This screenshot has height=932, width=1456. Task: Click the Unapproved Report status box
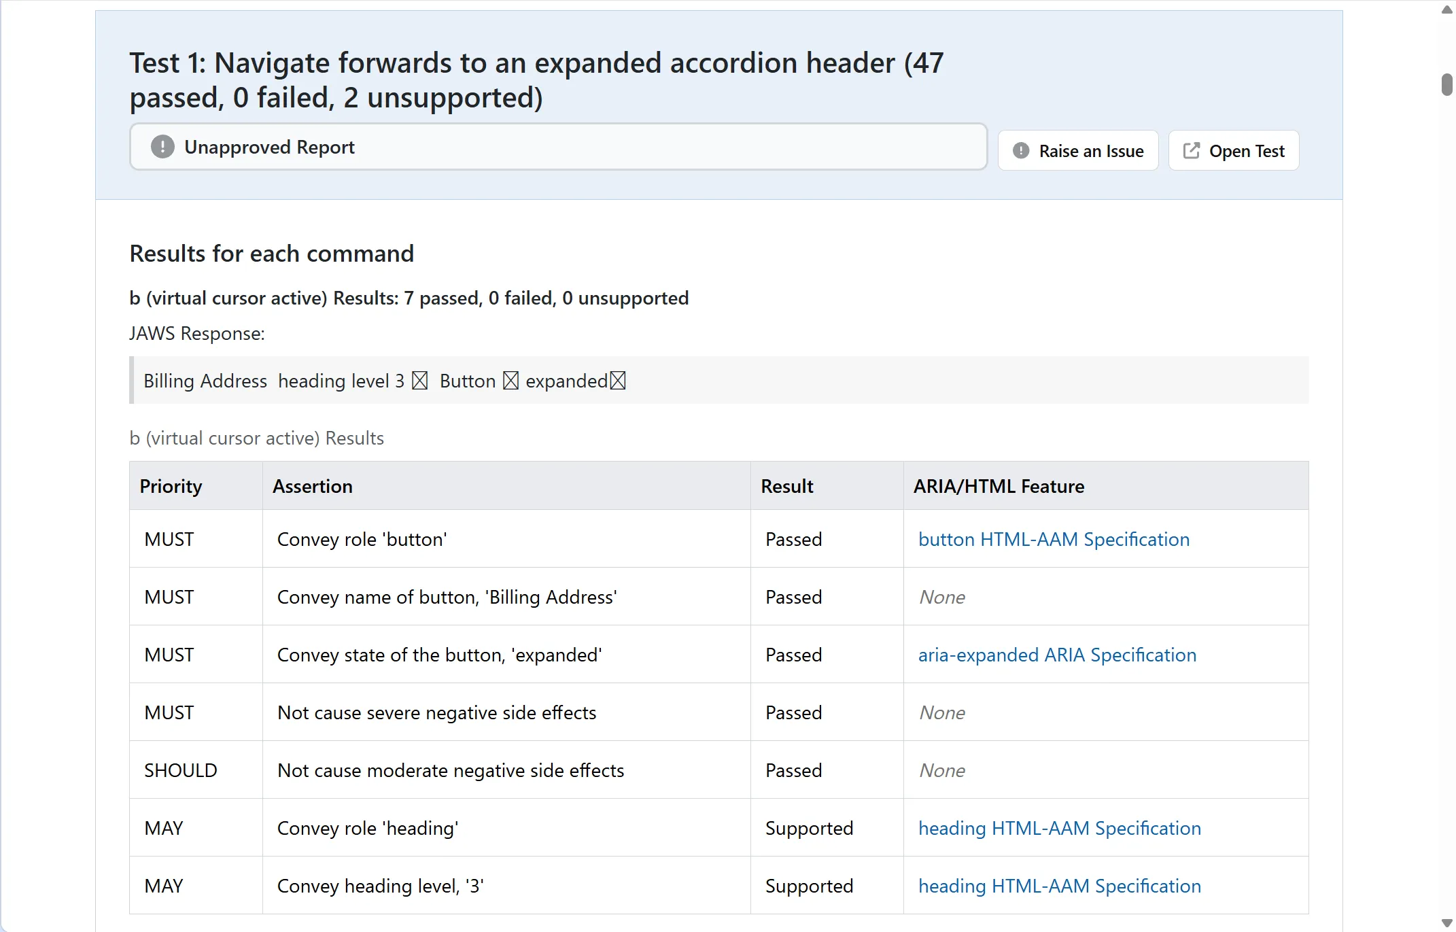pos(558,146)
